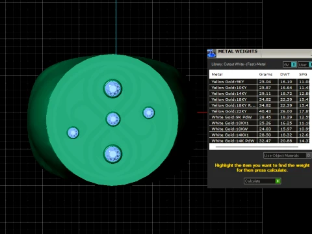312x234 pixels.
Task: Click grams value 25.04 for 9KY
Action: click(x=265, y=82)
